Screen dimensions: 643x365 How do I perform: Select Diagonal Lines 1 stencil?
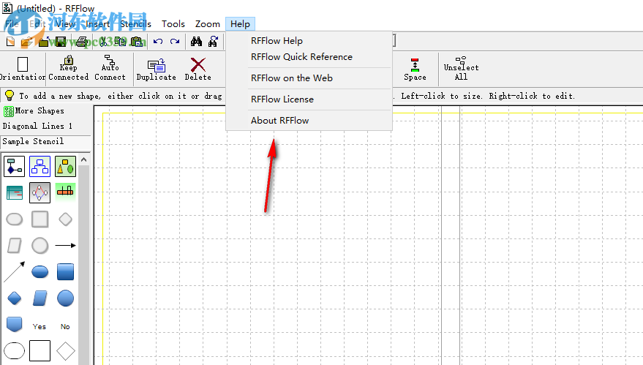click(38, 127)
